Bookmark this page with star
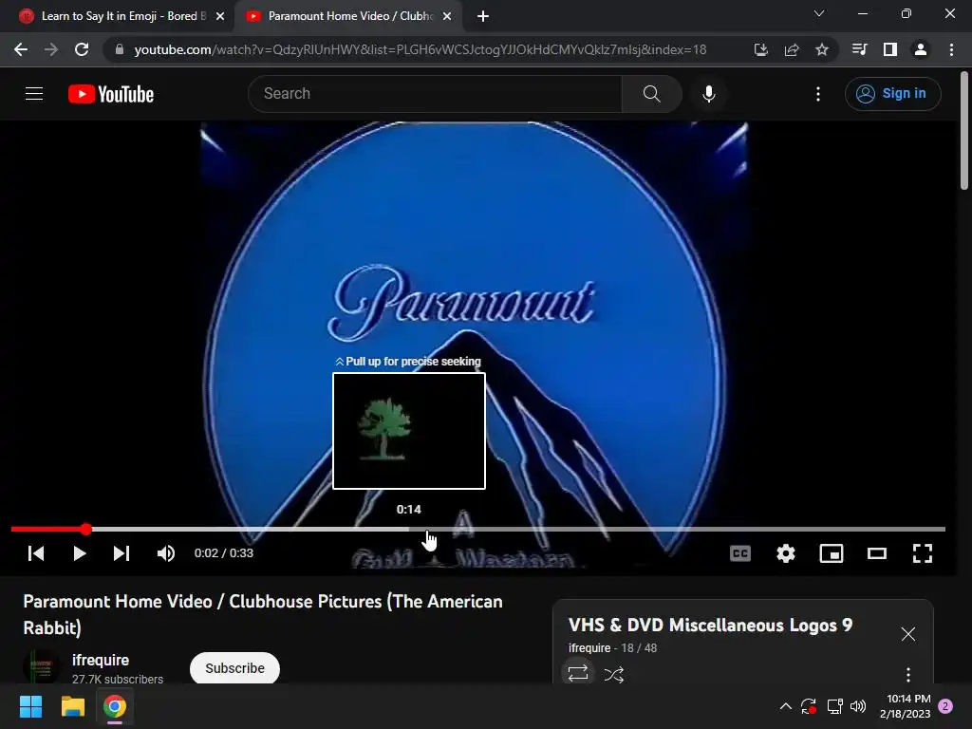 point(822,49)
